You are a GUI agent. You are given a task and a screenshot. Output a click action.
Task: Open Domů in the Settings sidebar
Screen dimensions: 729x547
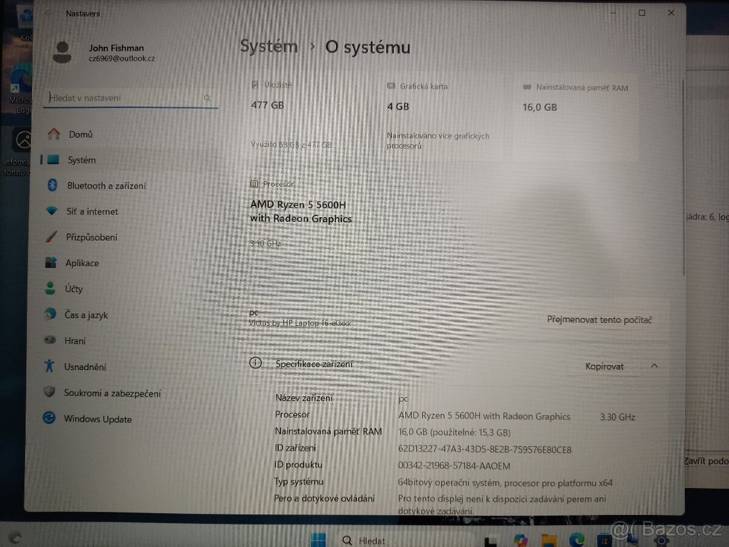click(81, 134)
